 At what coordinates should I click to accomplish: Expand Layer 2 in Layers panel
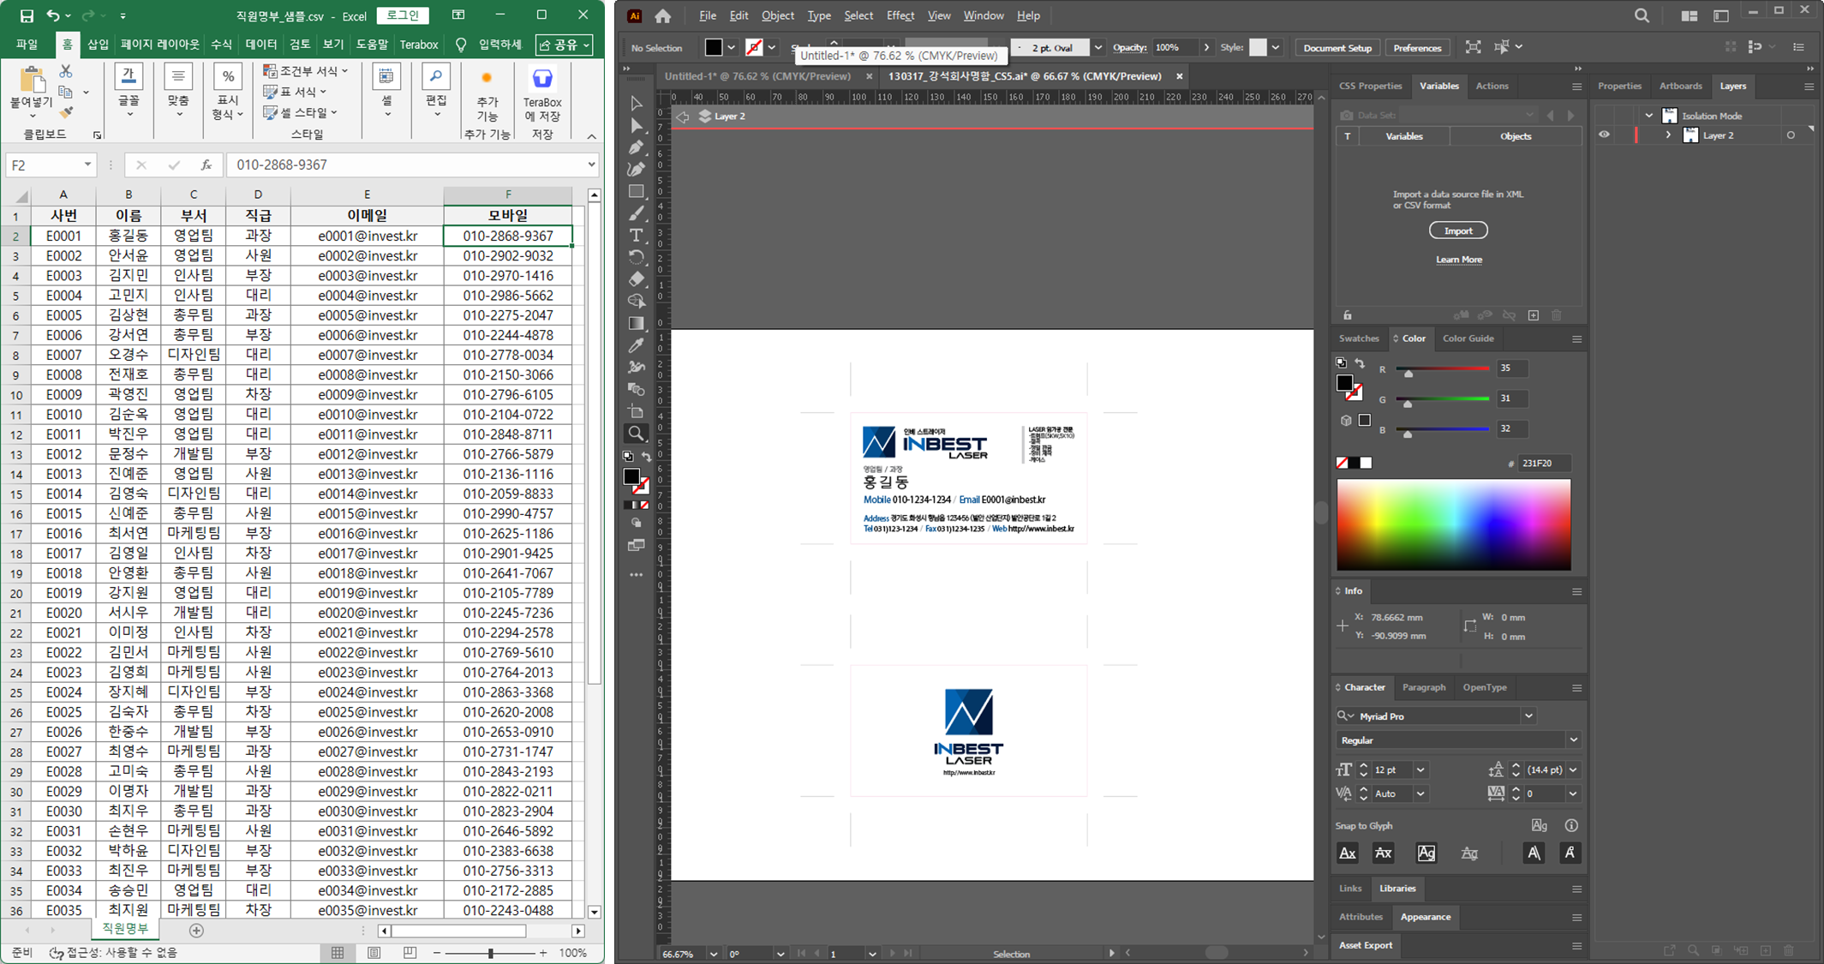coord(1667,135)
